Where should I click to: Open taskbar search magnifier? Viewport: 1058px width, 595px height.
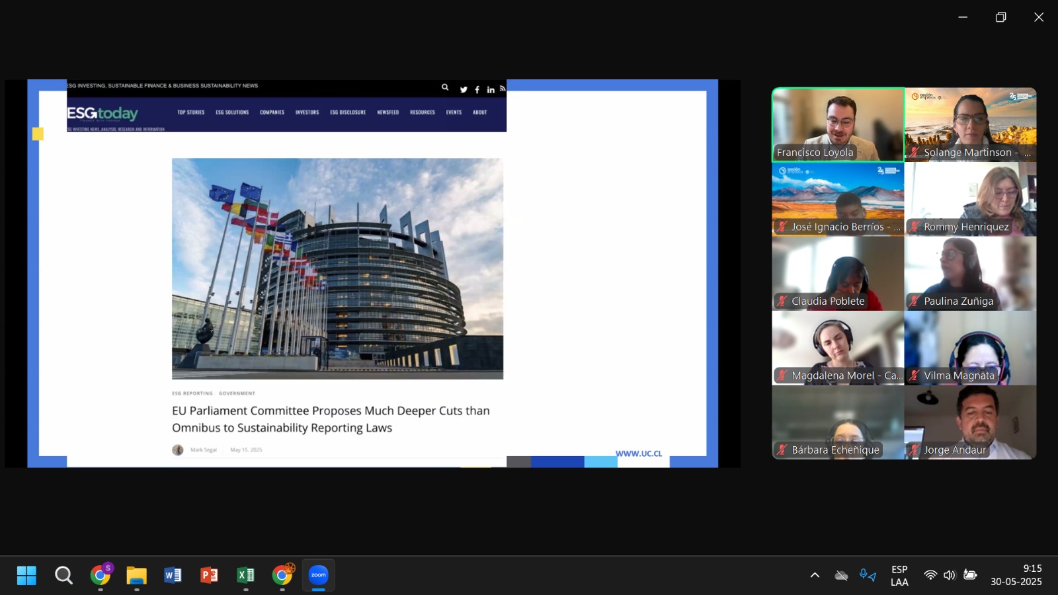click(x=63, y=575)
